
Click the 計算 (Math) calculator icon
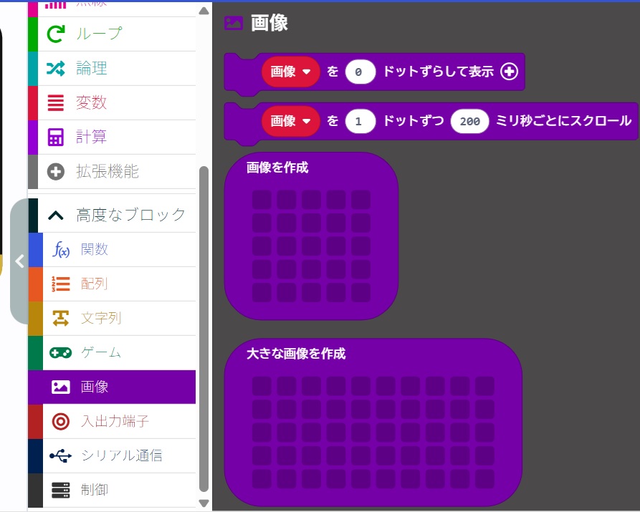[x=56, y=137]
